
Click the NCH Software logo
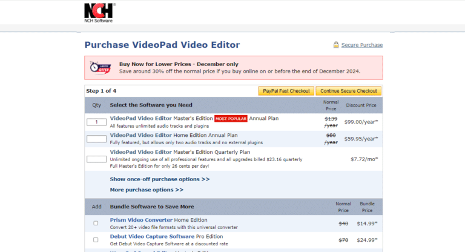100,13
